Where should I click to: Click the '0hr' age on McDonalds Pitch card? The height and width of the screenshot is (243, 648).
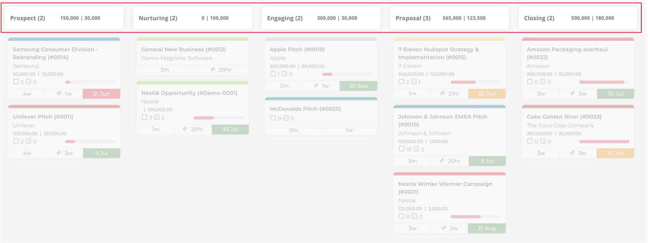(293, 130)
